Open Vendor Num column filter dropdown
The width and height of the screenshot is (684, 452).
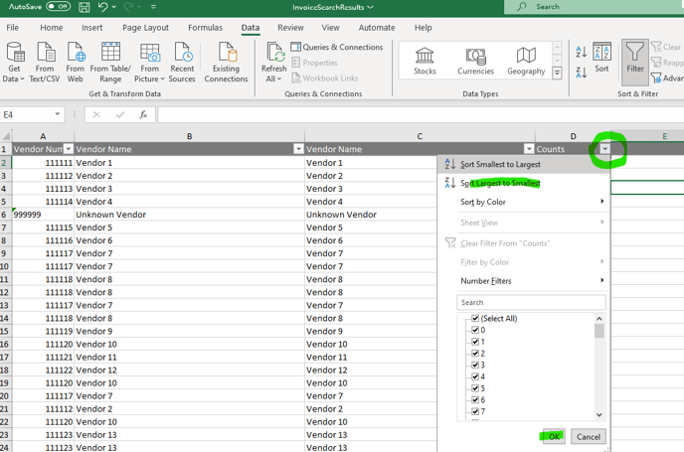[69, 149]
